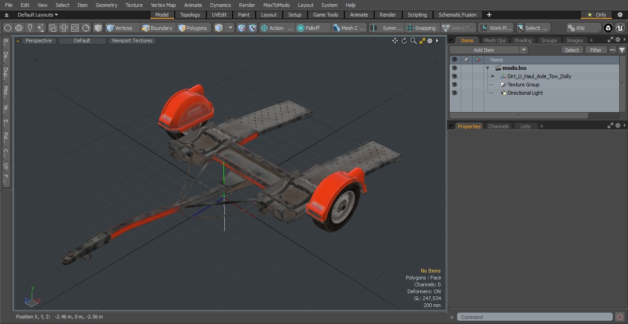
Task: Toggle Snapping in the toolbar
Action: (x=422, y=28)
